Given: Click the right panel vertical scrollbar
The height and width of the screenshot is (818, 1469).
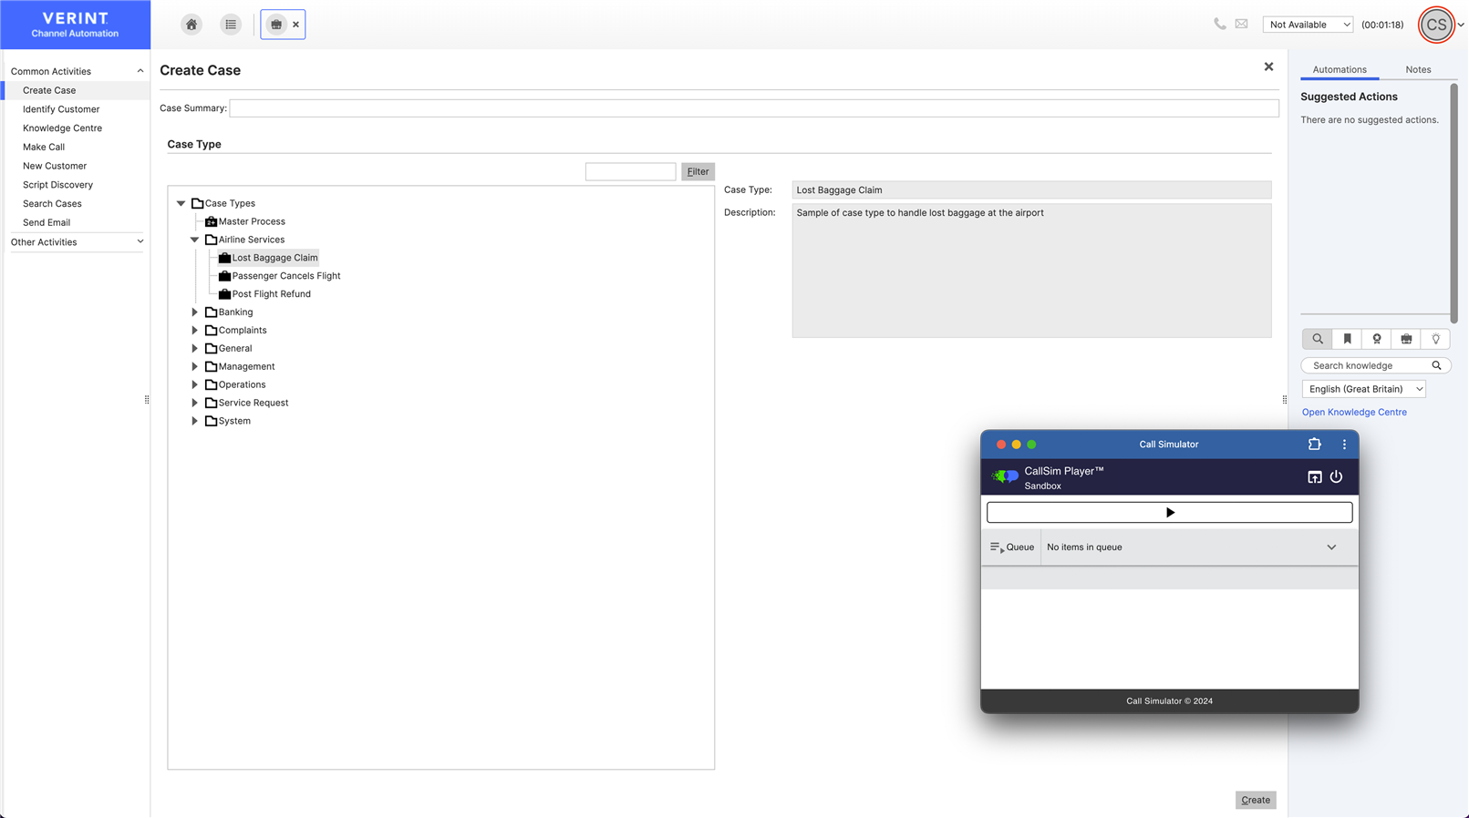Looking at the screenshot, I should point(1453,203).
